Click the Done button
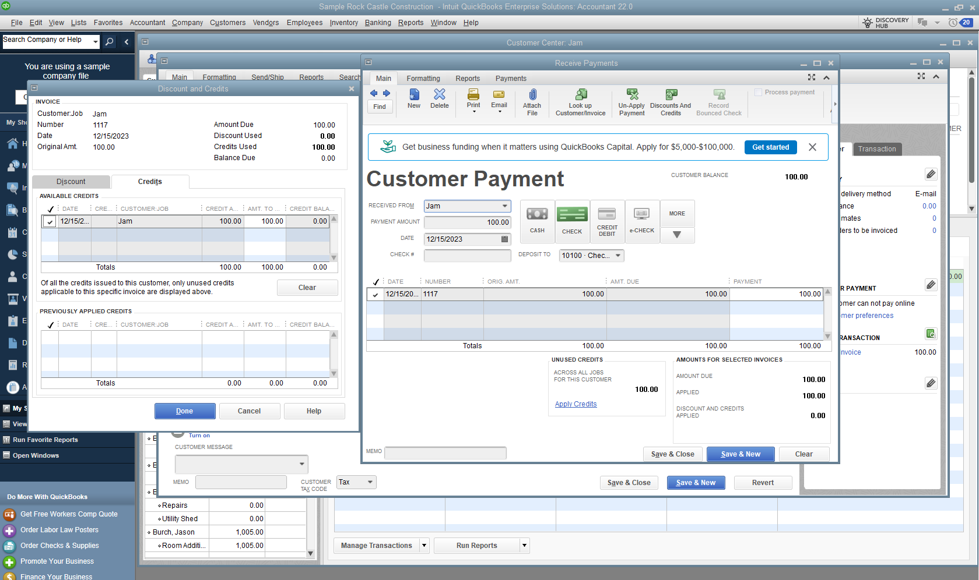This screenshot has height=580, width=979. click(x=185, y=411)
